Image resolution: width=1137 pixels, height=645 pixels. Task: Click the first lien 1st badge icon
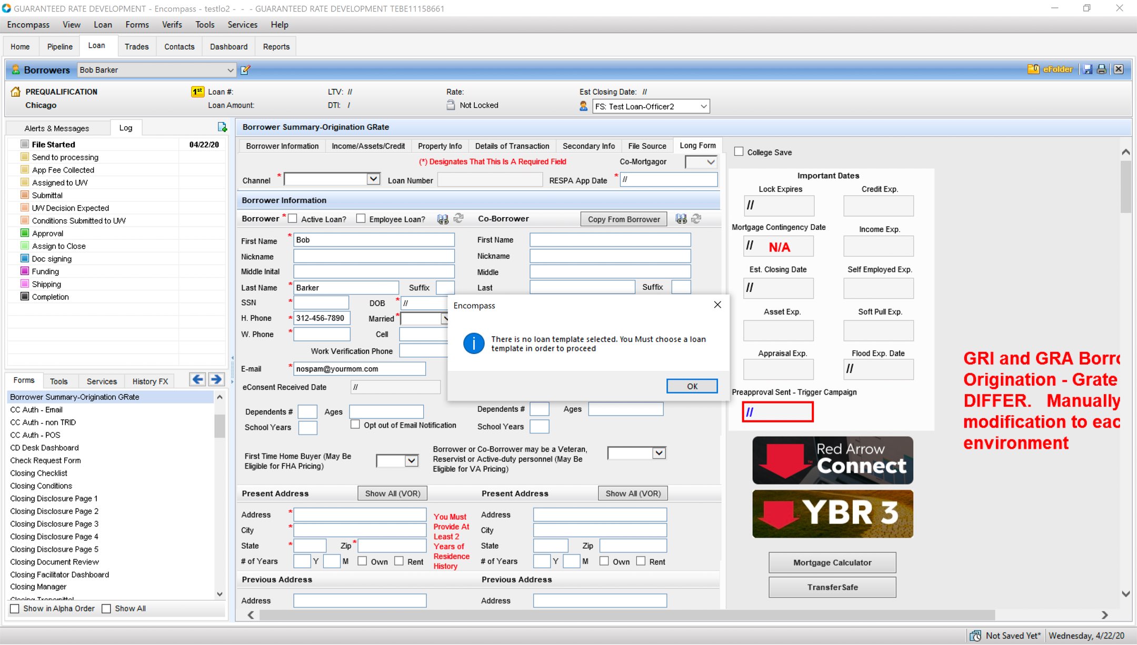click(197, 92)
